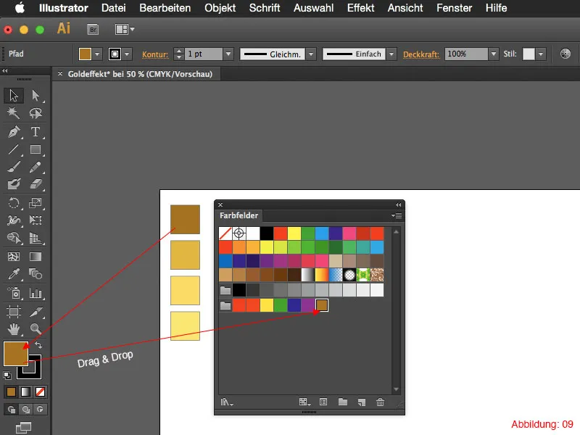Choose the Mesh tool
Screen dimensions: 580x435
[x=14, y=257]
